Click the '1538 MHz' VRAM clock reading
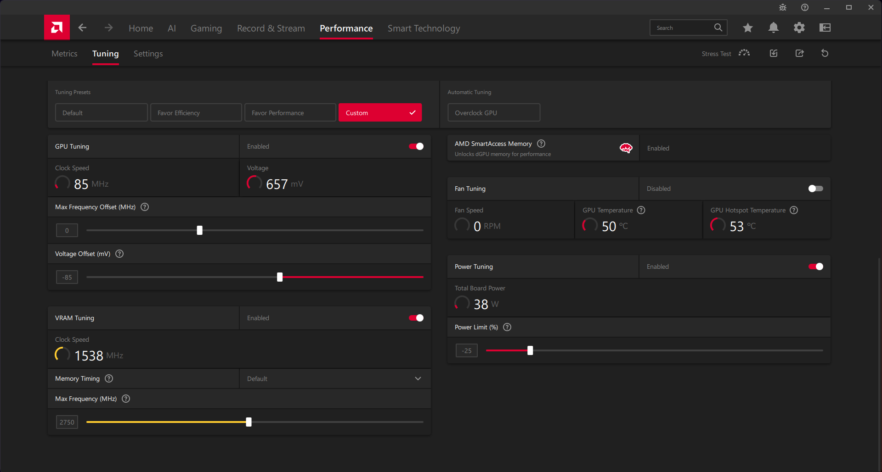The width and height of the screenshot is (882, 472). pyautogui.click(x=99, y=355)
